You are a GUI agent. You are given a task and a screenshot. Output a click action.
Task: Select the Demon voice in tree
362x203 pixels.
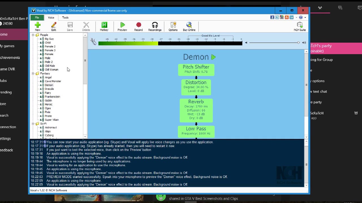click(49, 85)
